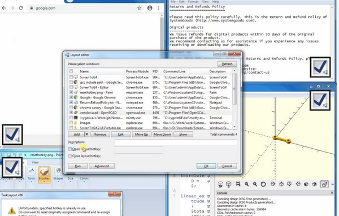The height and width of the screenshot is (216, 339).
Task: Open the Notepad Help menu
Action: [x=216, y=2]
